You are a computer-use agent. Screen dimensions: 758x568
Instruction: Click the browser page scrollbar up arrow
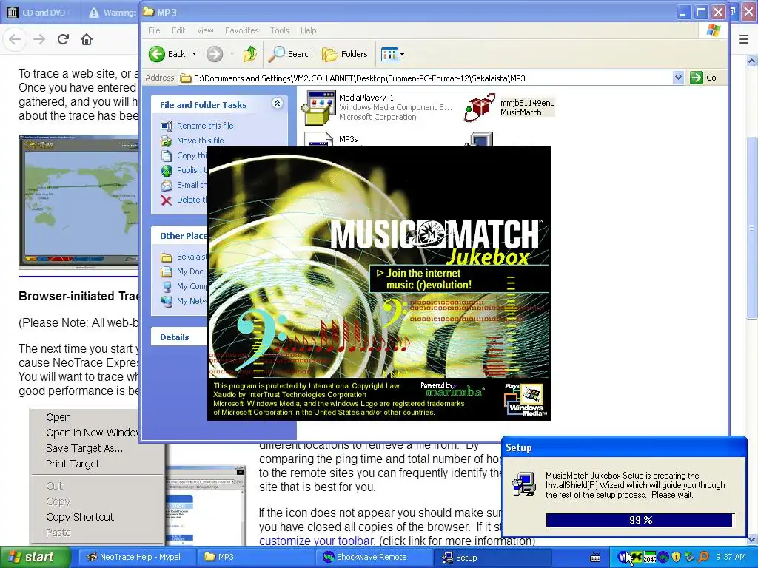752,61
